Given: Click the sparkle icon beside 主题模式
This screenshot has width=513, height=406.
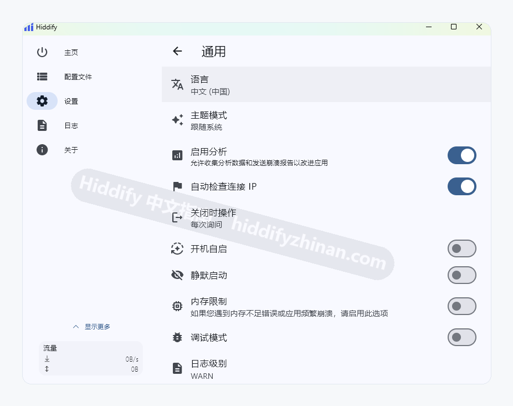Looking at the screenshot, I should [x=177, y=120].
